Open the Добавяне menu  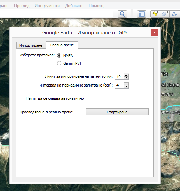point(74,6)
